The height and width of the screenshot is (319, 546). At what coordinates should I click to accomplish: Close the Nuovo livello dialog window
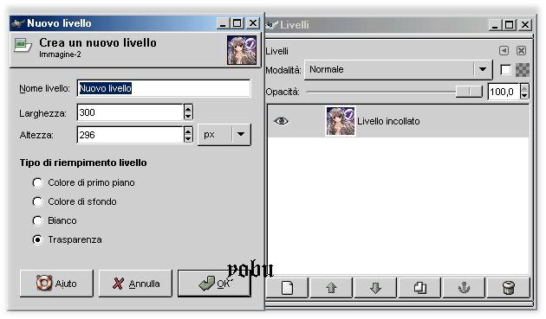(253, 23)
